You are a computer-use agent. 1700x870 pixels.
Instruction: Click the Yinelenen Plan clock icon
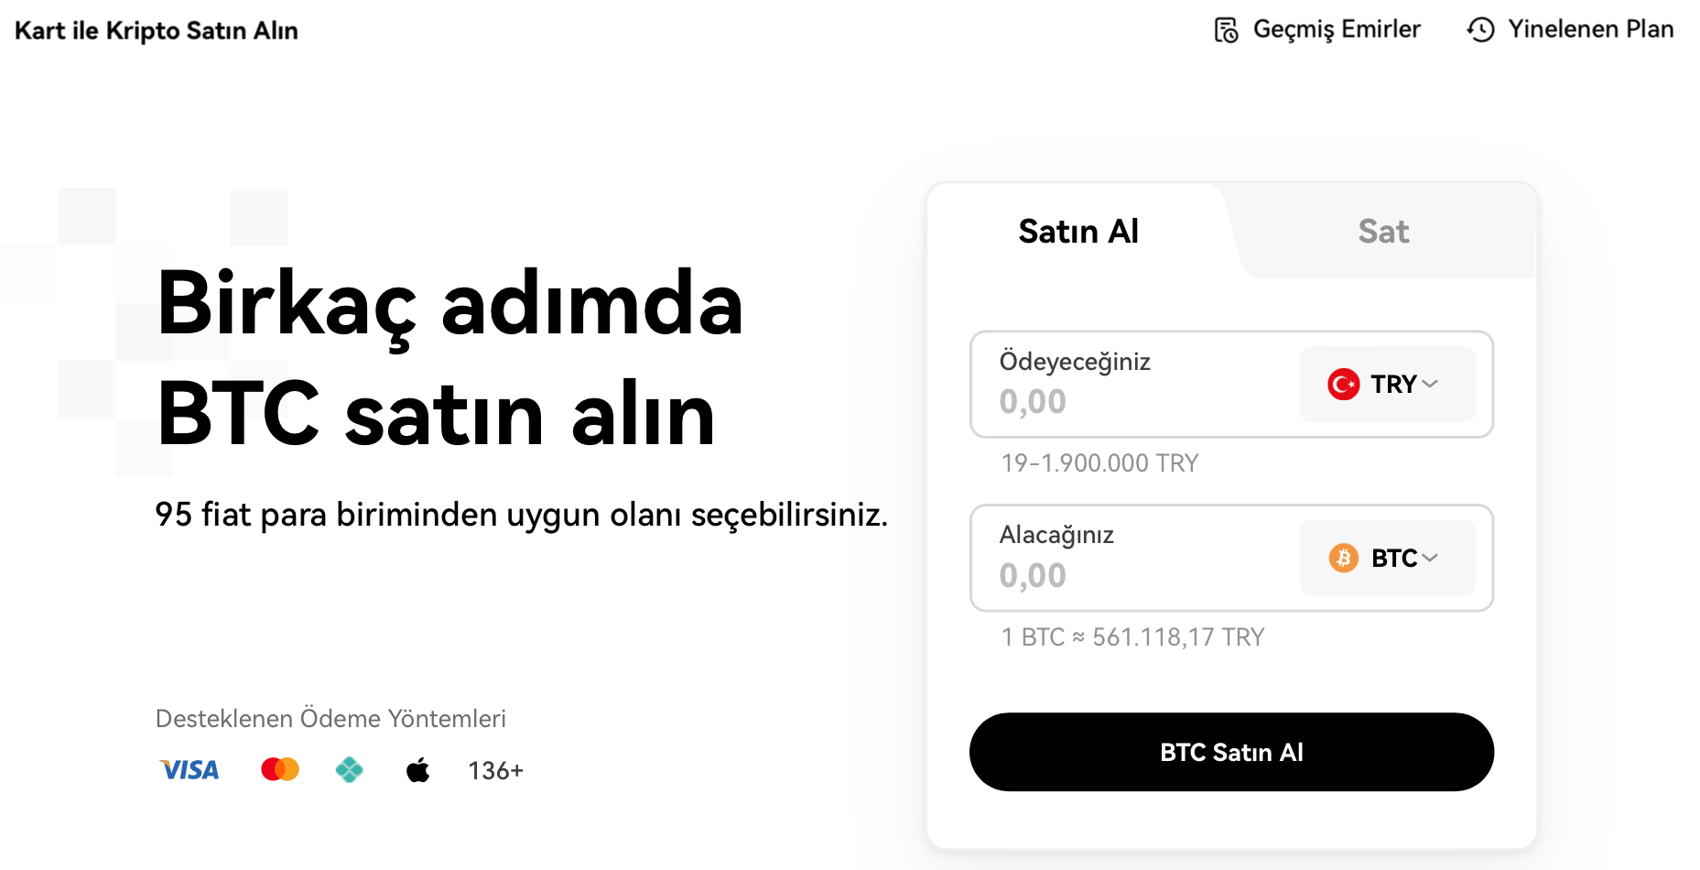(1480, 30)
